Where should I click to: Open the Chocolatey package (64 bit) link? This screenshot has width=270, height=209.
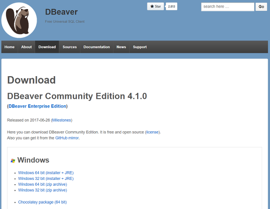[42, 202]
